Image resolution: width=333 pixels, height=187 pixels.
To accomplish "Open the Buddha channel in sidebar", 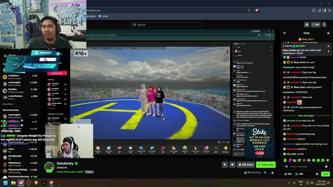I will tap(20, 91).
